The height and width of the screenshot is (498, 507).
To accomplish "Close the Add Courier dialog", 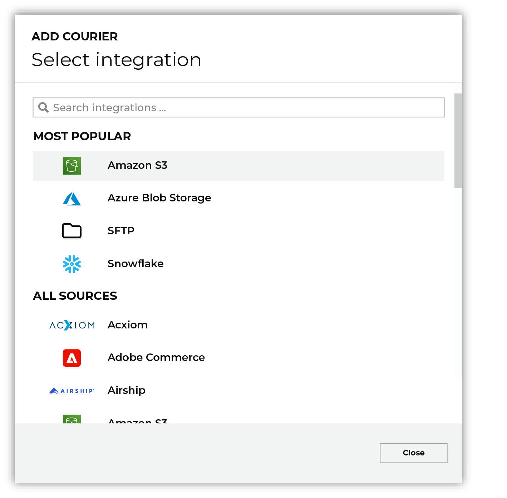I will 413,453.
